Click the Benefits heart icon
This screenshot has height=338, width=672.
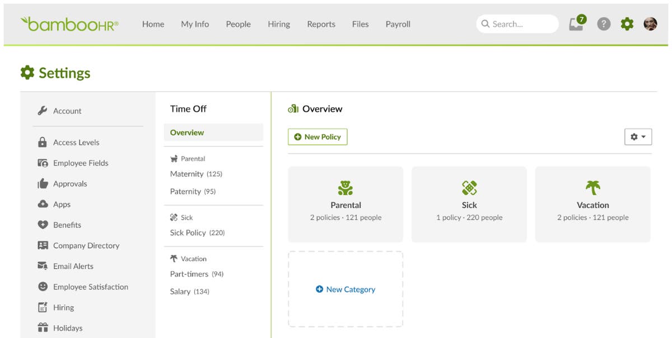tap(42, 225)
